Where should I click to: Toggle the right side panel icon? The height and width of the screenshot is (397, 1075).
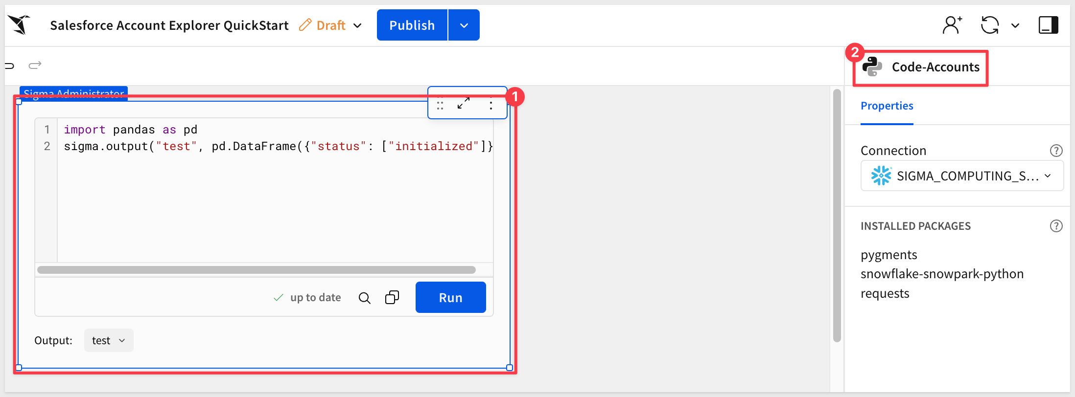1048,25
